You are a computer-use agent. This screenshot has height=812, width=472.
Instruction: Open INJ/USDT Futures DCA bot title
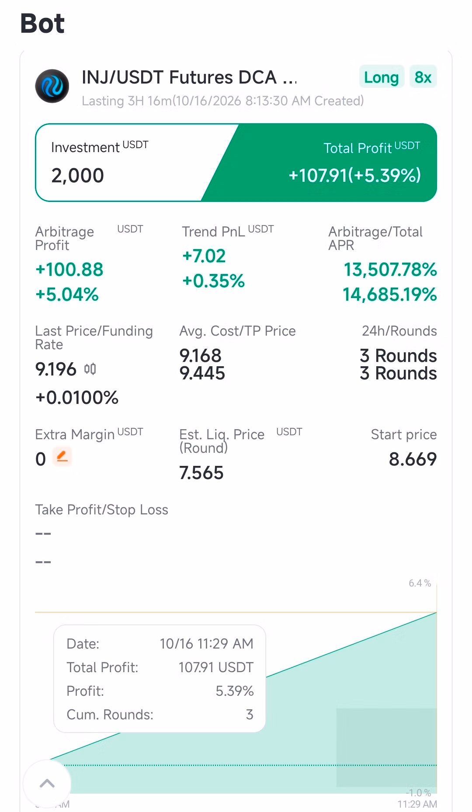pyautogui.click(x=189, y=77)
